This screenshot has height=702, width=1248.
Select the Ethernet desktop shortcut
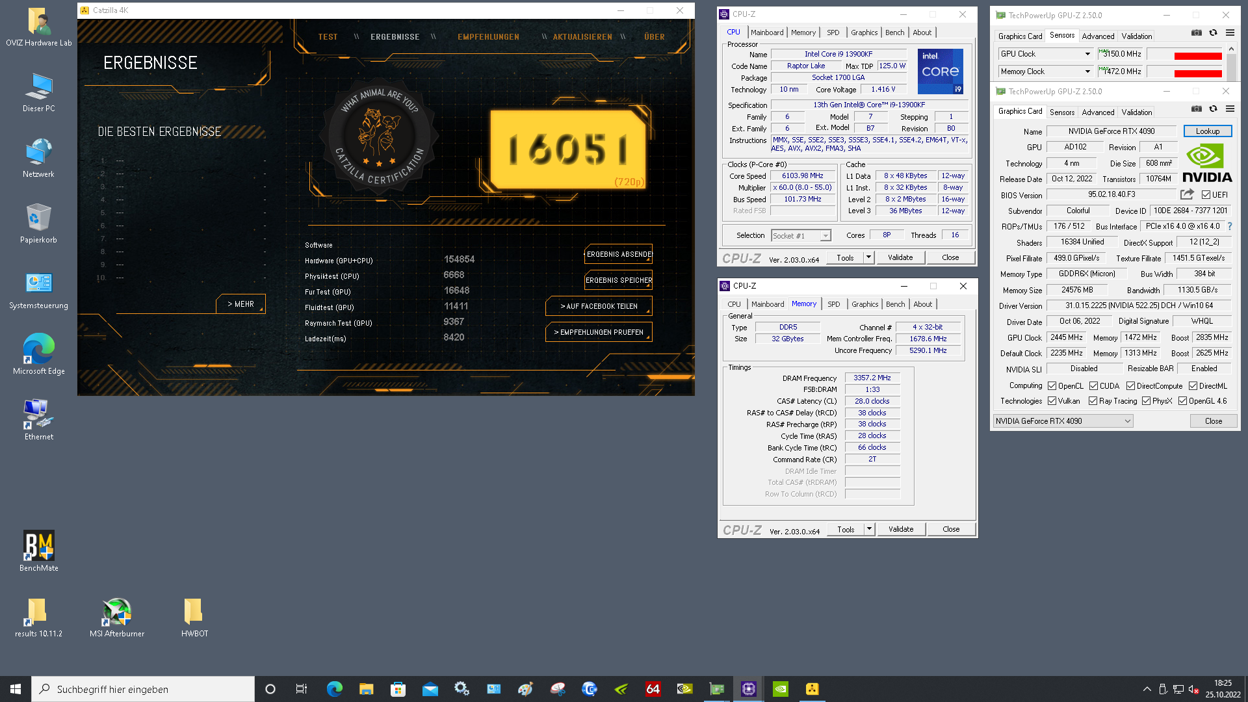pos(39,420)
